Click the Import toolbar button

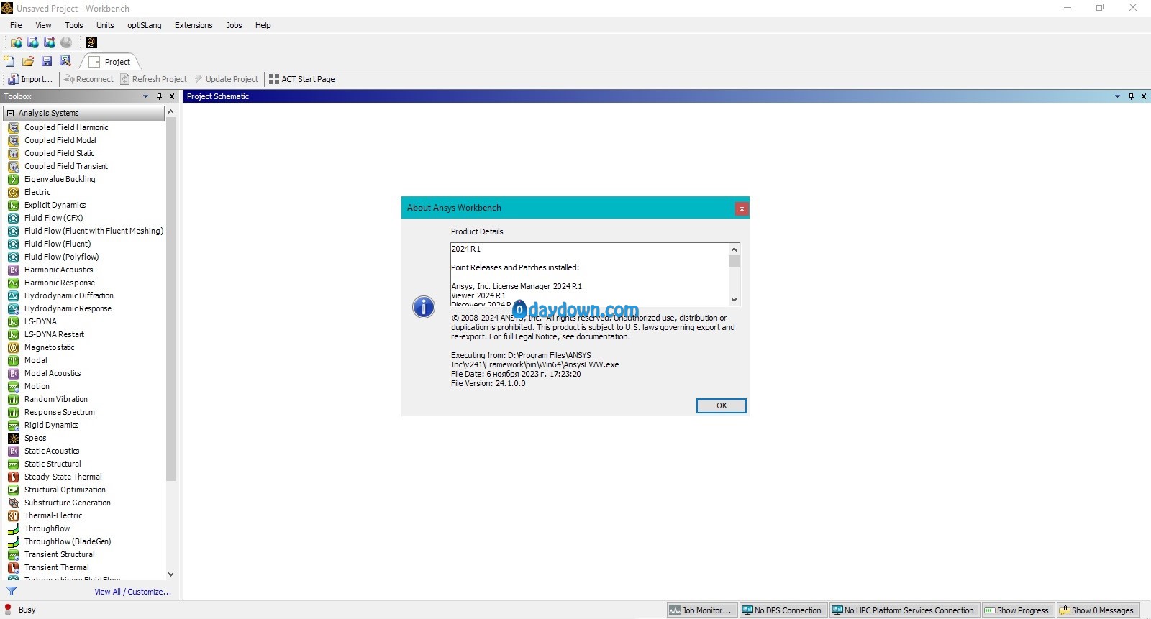30,79
